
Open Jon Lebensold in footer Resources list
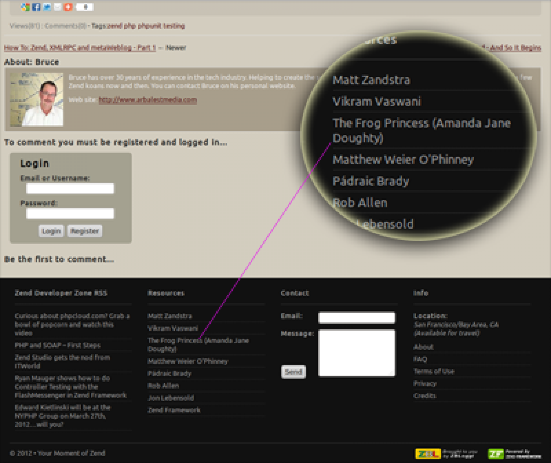pyautogui.click(x=171, y=398)
